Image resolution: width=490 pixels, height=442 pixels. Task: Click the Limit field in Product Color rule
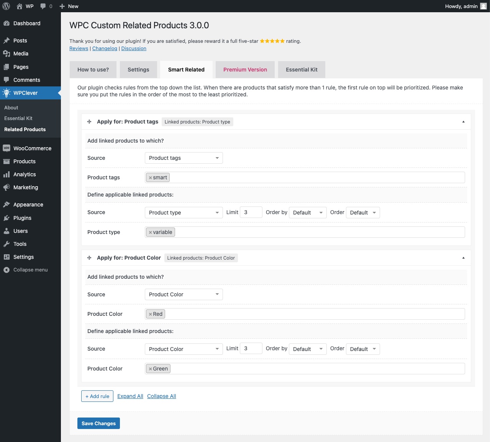click(251, 348)
